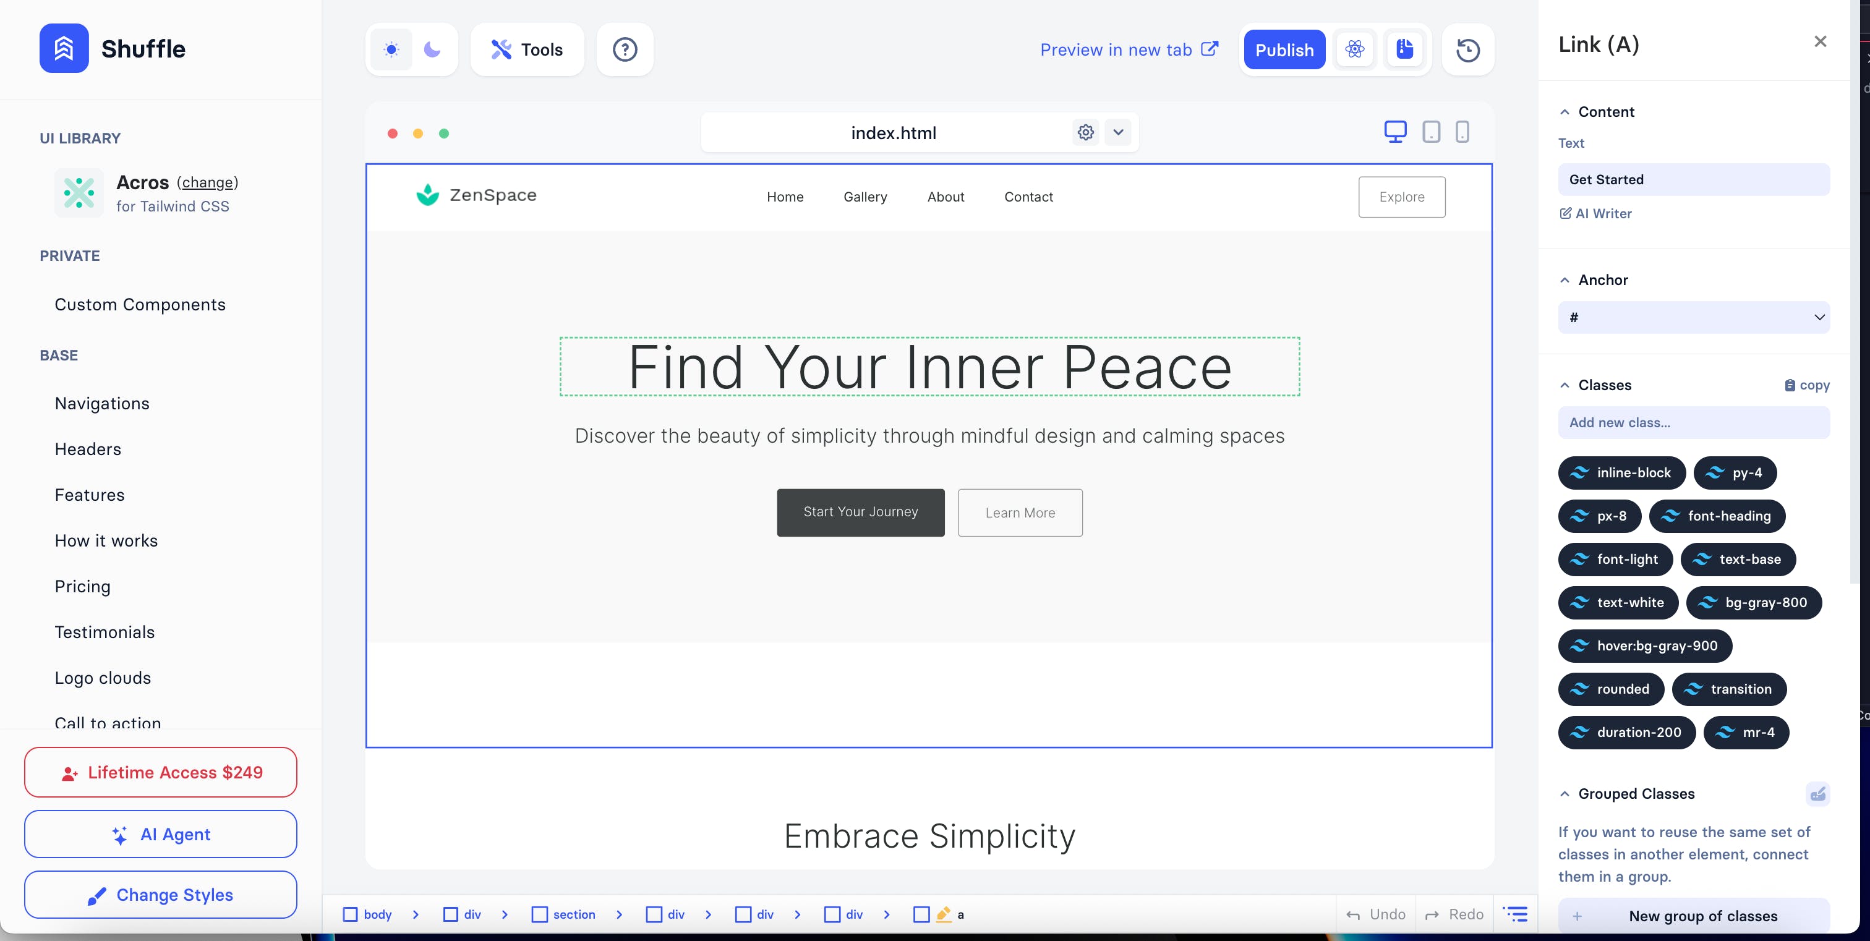Select the Find Your Inner Peace heading

pos(929,367)
